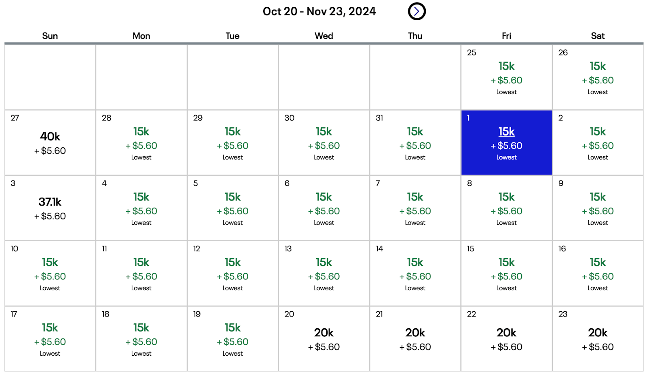Select November 20 fare at 20k
The width and height of the screenshot is (647, 376).
click(x=324, y=339)
